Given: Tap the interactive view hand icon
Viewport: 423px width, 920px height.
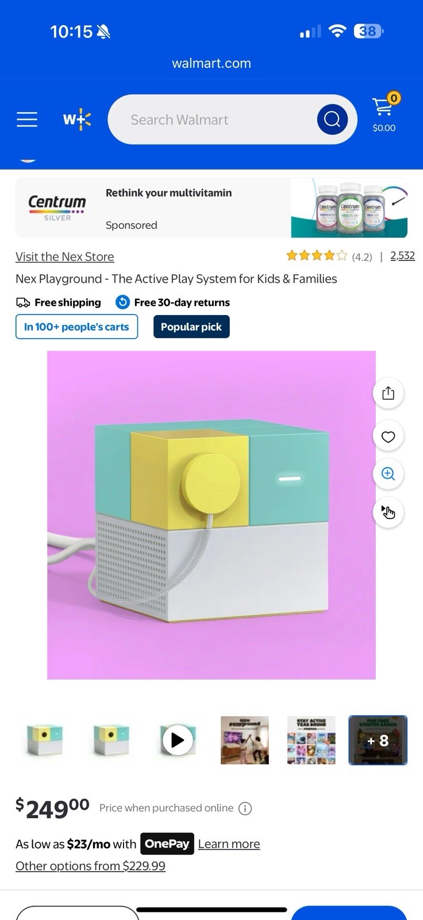Looking at the screenshot, I should [x=389, y=512].
